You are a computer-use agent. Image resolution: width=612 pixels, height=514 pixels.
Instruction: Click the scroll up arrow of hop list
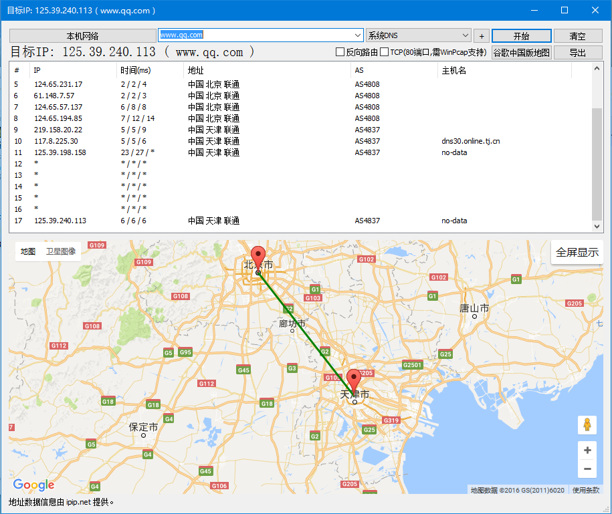click(x=597, y=69)
